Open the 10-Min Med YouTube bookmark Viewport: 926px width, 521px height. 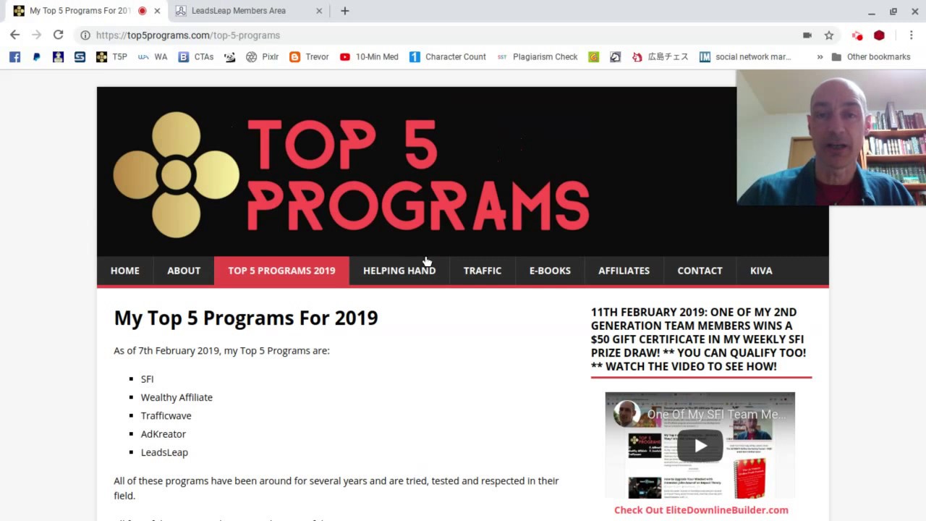tap(369, 56)
